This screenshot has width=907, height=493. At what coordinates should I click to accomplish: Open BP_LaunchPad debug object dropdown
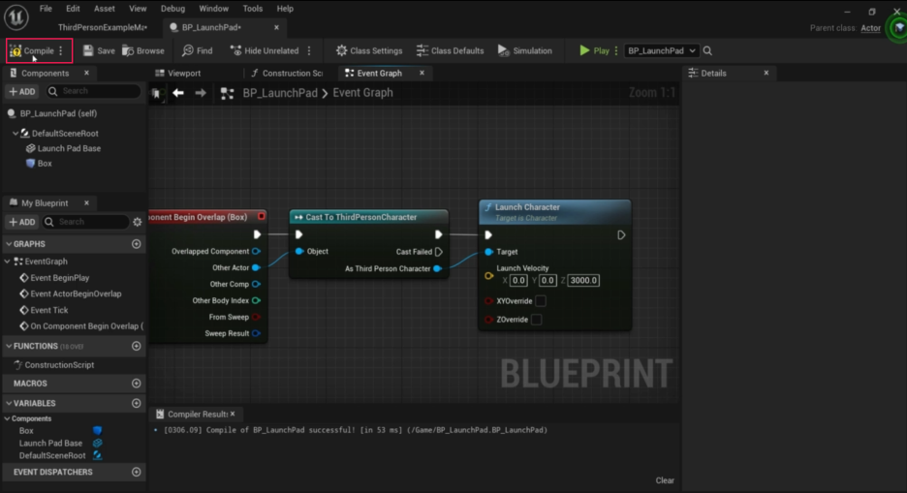(x=661, y=51)
